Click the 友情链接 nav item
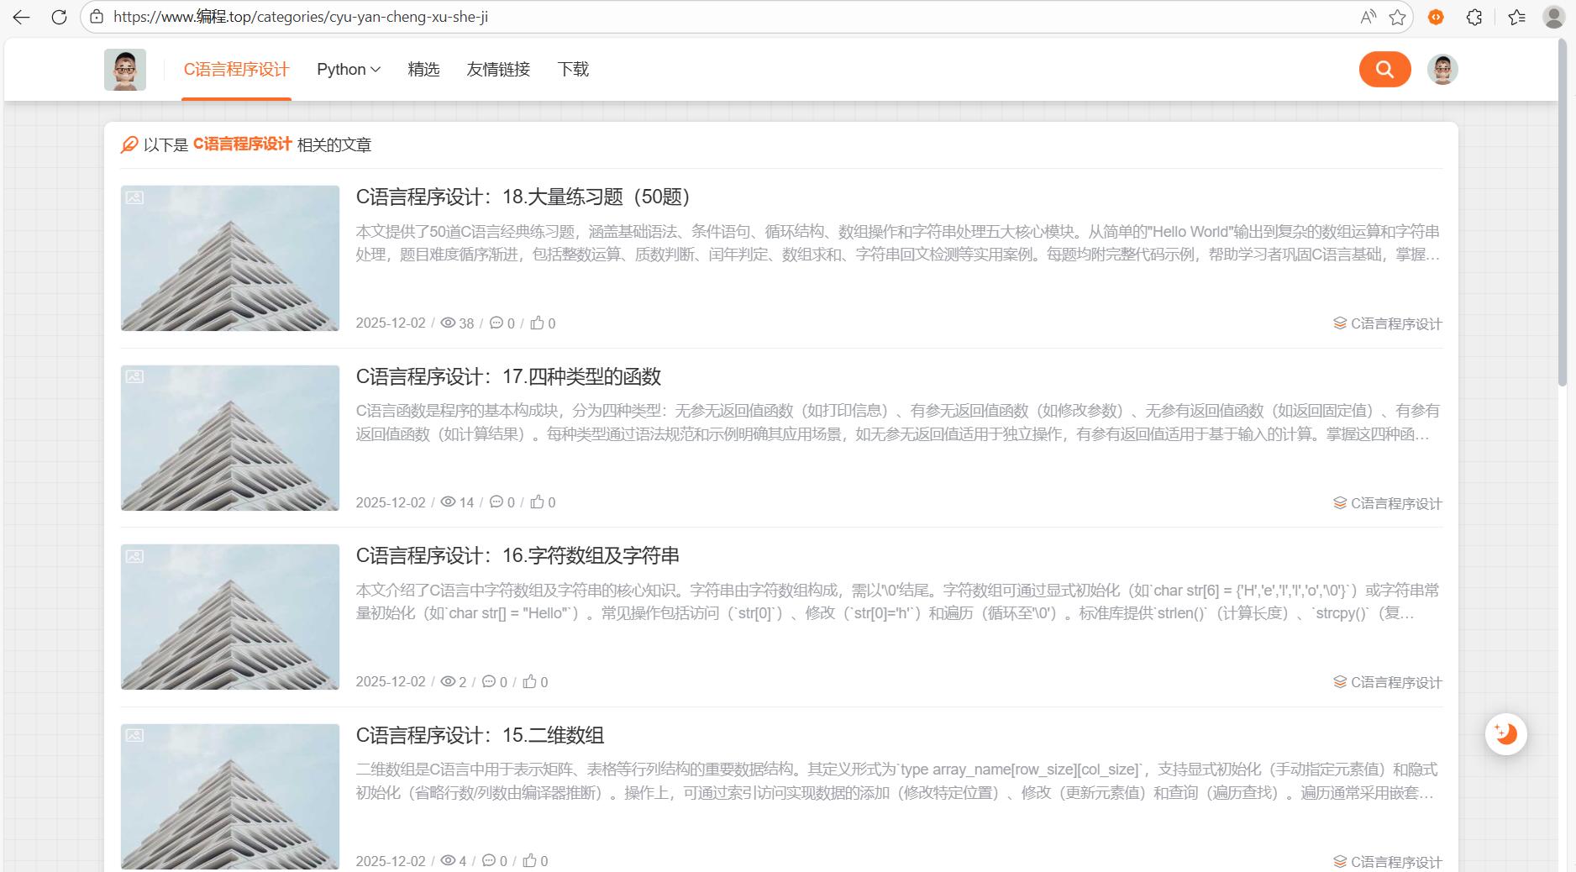Image resolution: width=1576 pixels, height=872 pixels. point(497,70)
